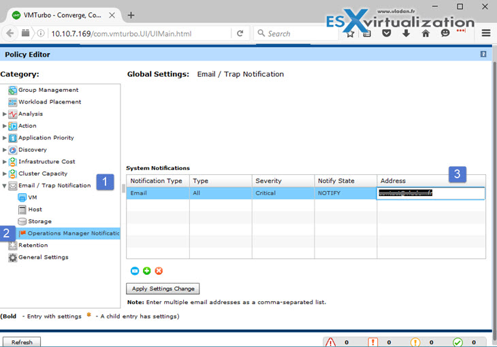Go to browser home icon
Viewport: 497px width, 347px height.
pos(426,33)
